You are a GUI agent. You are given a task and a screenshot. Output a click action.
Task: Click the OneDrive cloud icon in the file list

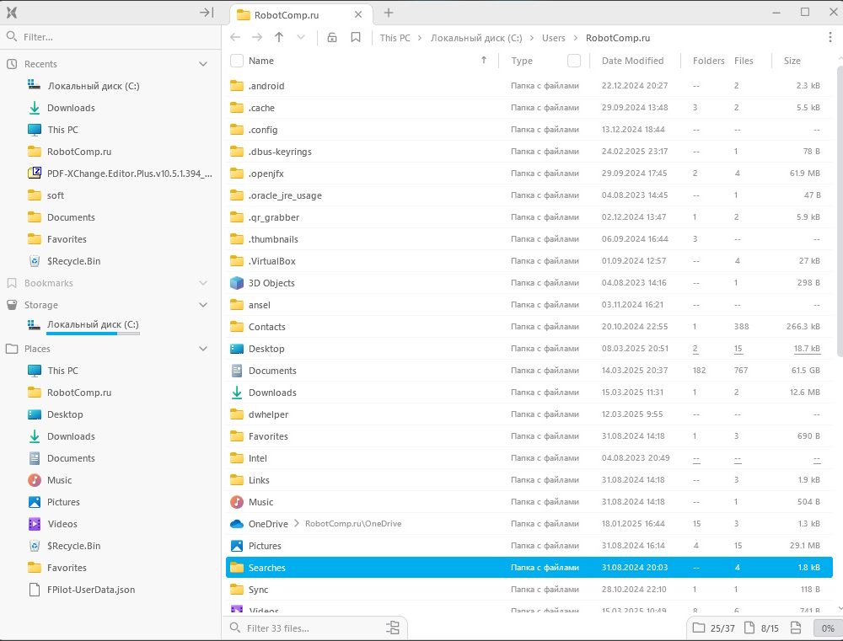click(x=237, y=524)
